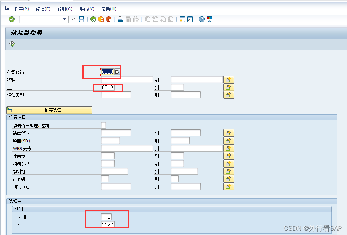Click the 年 field containing 2022
The image size is (347, 235).
(x=108, y=224)
